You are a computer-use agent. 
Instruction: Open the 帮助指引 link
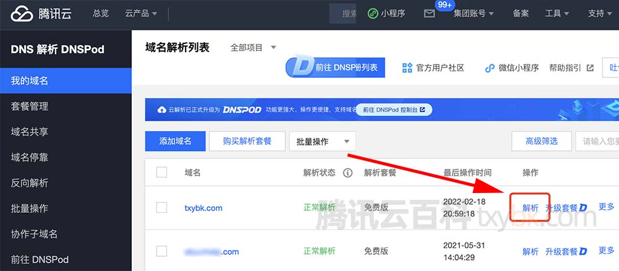pos(565,68)
